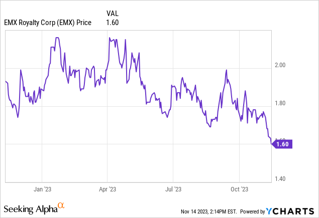Click the 1.80 y-axis label
The height and width of the screenshot is (218, 319).
coord(280,103)
